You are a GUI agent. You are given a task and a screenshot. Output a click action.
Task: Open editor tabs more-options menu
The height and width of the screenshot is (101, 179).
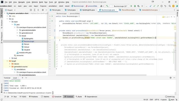pos(174,10)
